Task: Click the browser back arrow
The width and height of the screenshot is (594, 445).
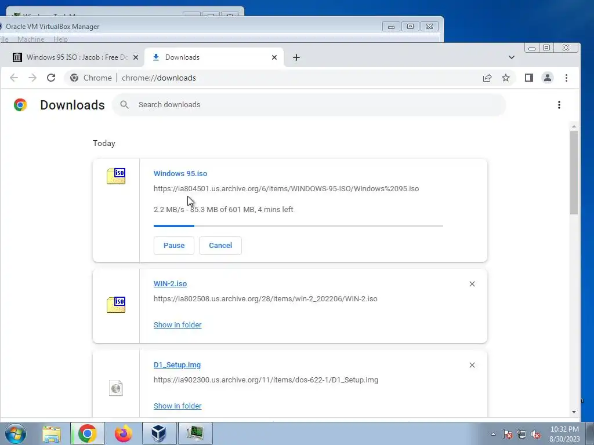Action: click(14, 78)
